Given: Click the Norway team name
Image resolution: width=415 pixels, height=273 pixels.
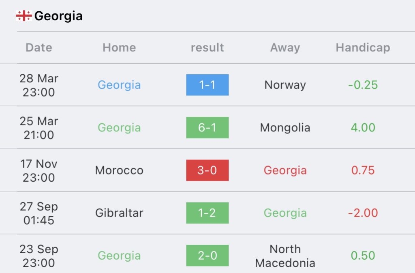Looking at the screenshot, I should tap(285, 85).
